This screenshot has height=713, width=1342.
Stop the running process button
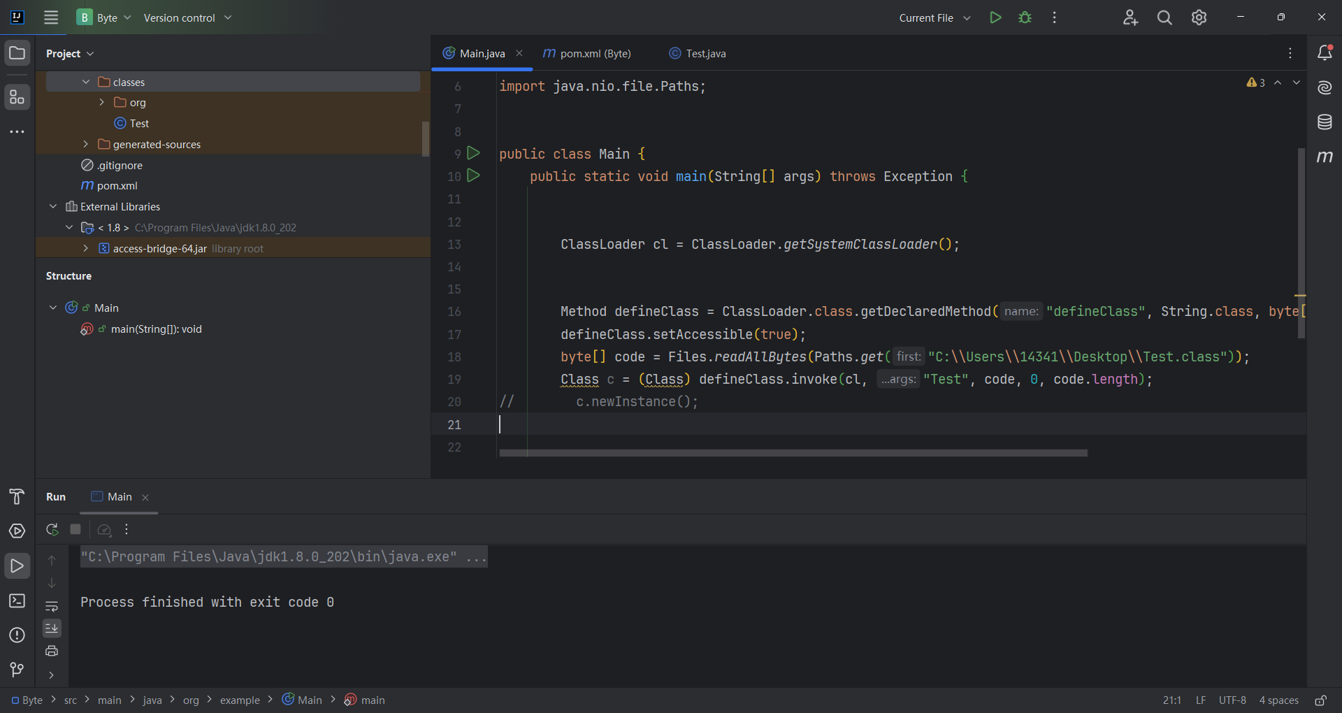tap(75, 530)
